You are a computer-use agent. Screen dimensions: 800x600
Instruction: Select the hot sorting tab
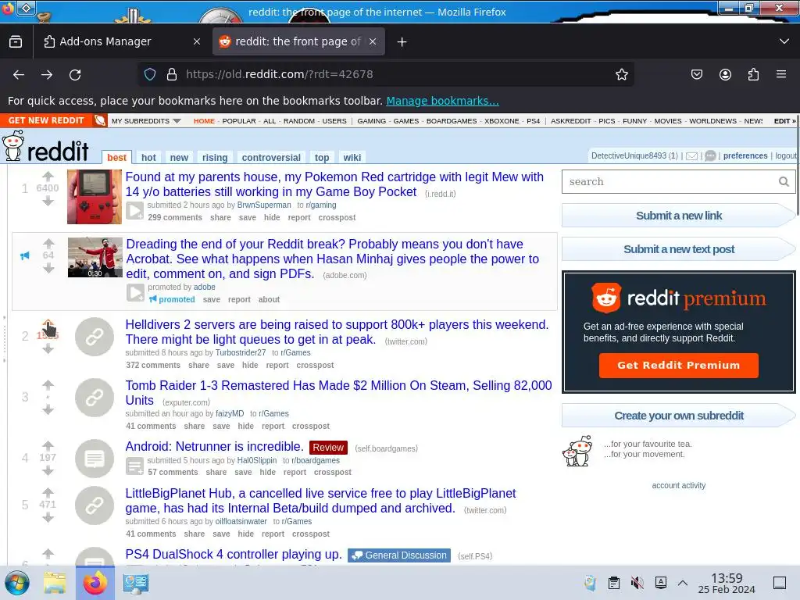(148, 158)
